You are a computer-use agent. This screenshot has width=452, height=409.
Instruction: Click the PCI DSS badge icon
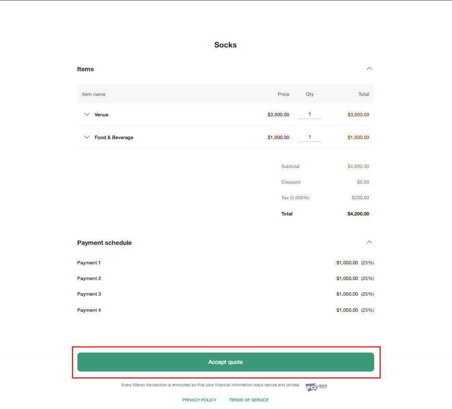[x=316, y=387]
